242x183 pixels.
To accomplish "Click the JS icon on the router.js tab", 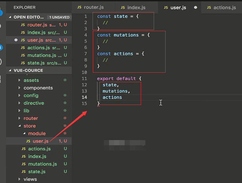I will coord(79,7).
